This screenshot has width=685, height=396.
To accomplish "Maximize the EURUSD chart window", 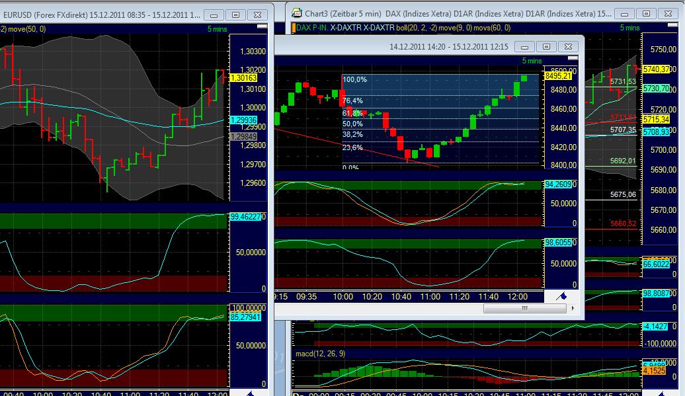I will [235, 15].
